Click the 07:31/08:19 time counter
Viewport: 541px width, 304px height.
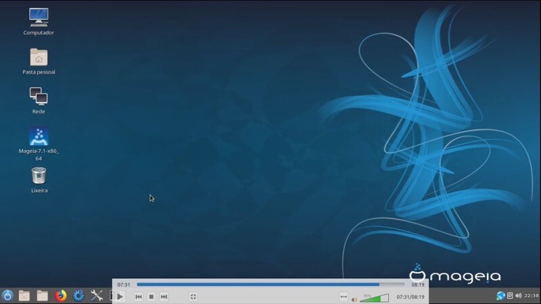410,297
